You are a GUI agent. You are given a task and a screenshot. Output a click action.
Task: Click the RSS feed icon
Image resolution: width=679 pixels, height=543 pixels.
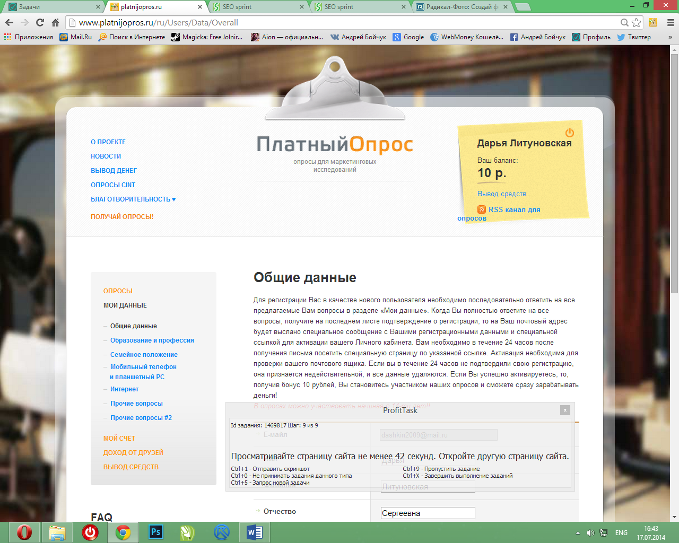482,209
